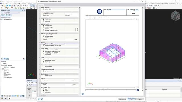Click the view cube in the model window

tap(176, 16)
